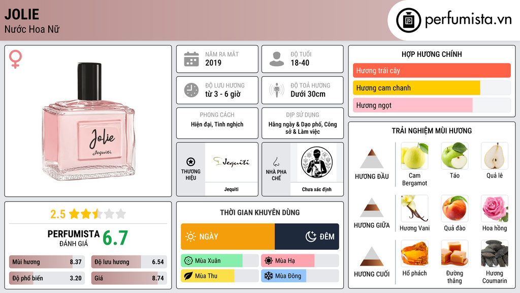Click the Mùa Thu season bar

[x=220, y=276]
